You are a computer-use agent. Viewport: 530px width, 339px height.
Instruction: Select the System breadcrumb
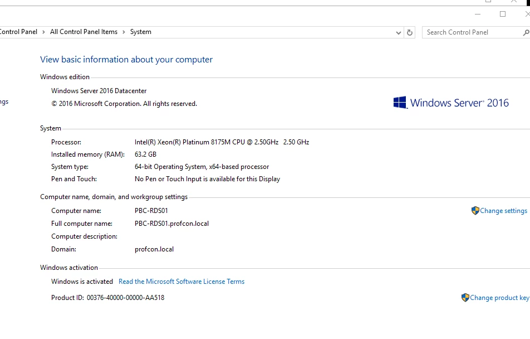click(x=141, y=32)
